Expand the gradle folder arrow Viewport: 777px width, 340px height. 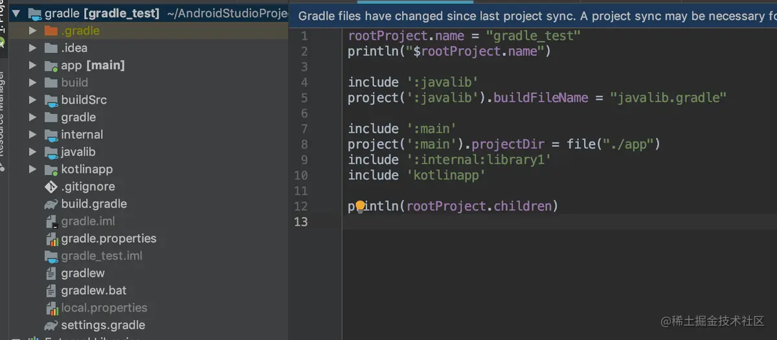(x=33, y=117)
